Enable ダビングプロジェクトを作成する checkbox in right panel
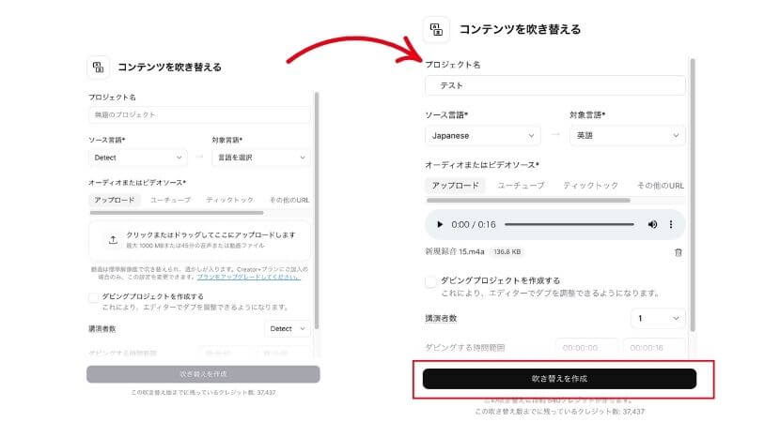 point(430,282)
